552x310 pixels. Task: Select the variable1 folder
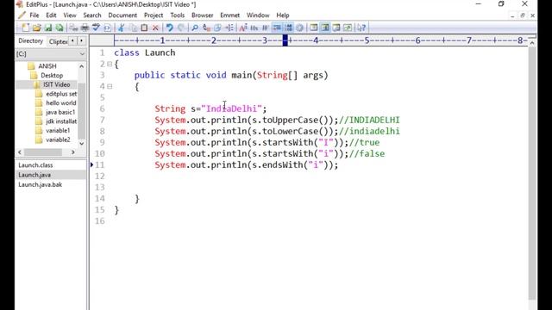coord(58,130)
